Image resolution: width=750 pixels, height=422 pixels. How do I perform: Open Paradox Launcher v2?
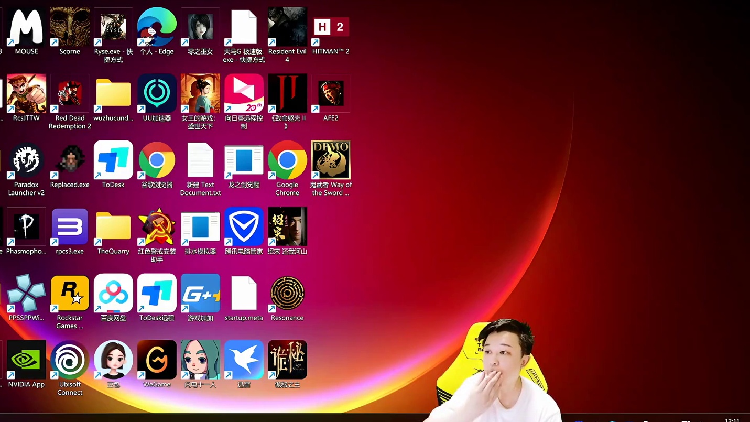pyautogui.click(x=26, y=160)
